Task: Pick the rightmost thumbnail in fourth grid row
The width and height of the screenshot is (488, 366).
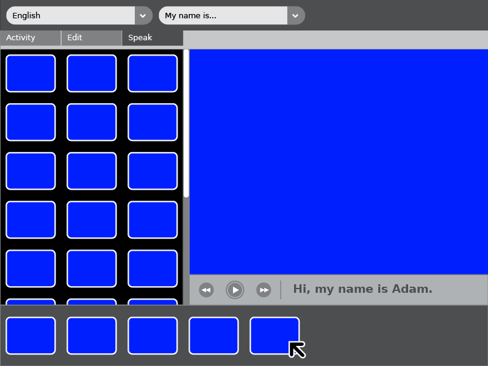Action: (x=152, y=220)
